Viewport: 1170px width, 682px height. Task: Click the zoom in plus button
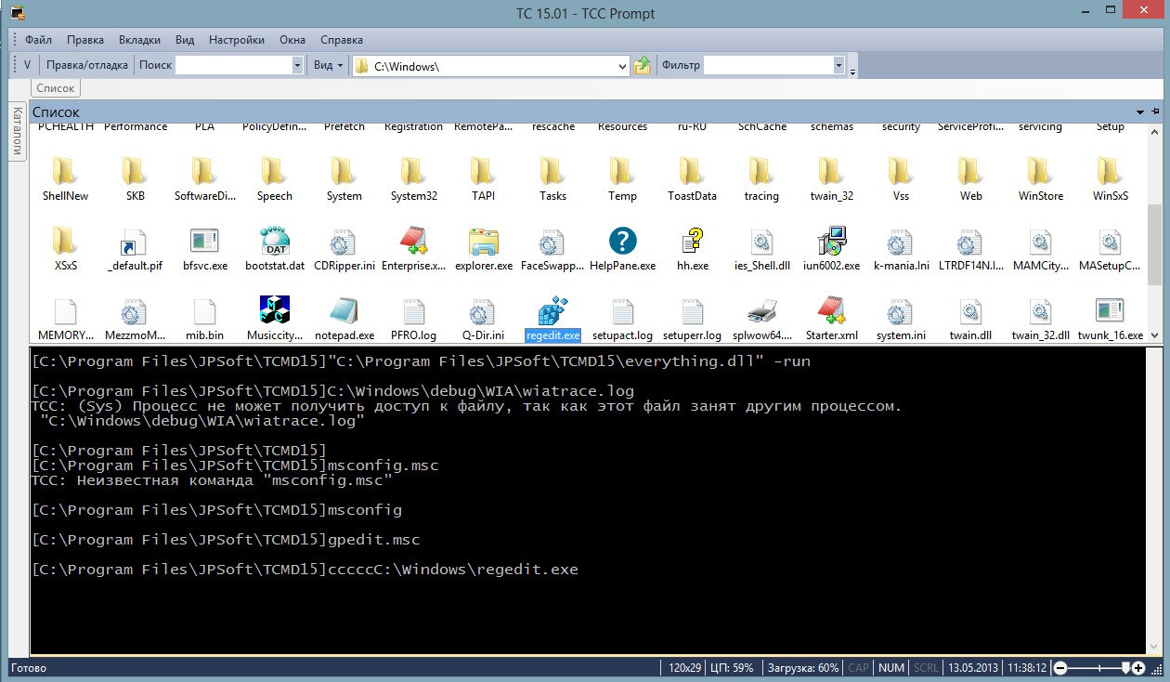(x=1139, y=668)
